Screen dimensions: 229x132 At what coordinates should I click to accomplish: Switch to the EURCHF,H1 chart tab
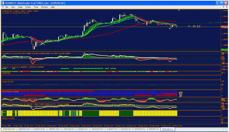[140, 129]
